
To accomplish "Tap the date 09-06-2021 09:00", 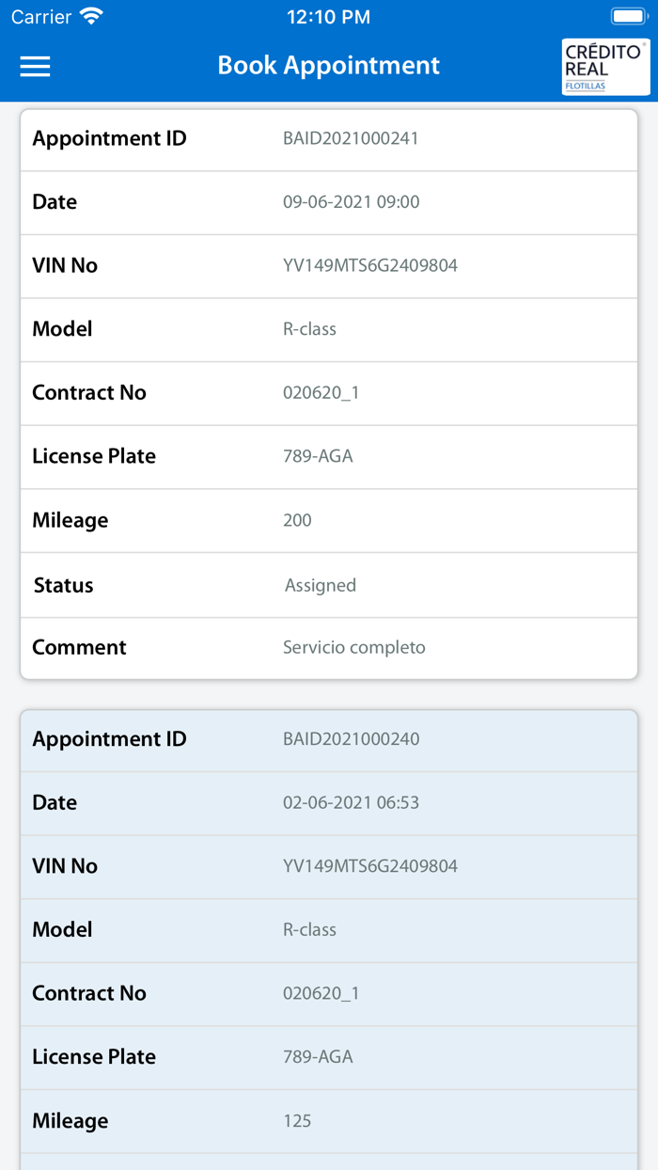I will [x=351, y=202].
